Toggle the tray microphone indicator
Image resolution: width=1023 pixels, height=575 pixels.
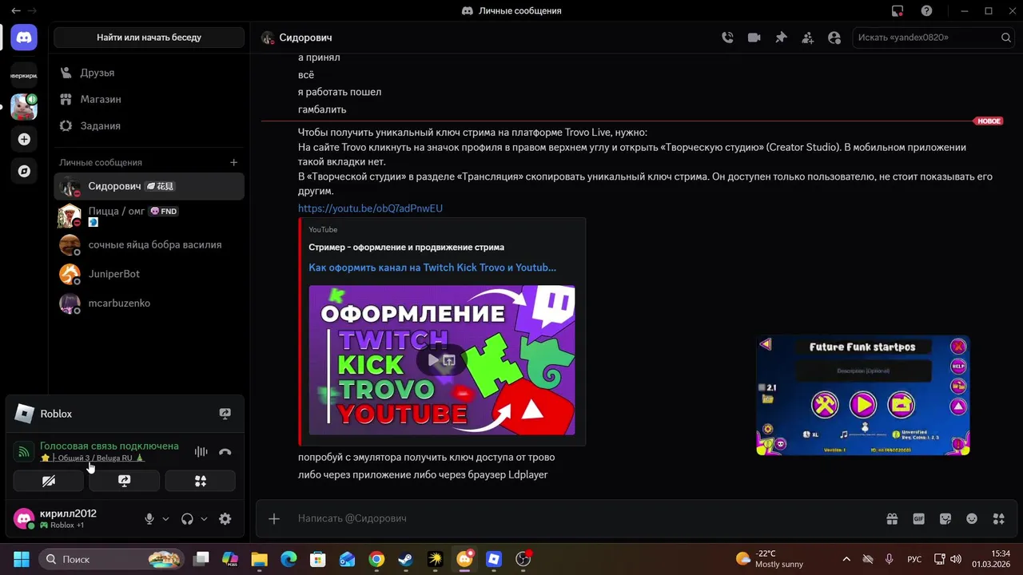(x=890, y=559)
